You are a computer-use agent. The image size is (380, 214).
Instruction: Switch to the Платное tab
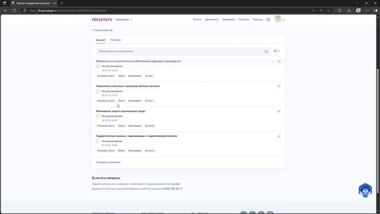(x=115, y=40)
